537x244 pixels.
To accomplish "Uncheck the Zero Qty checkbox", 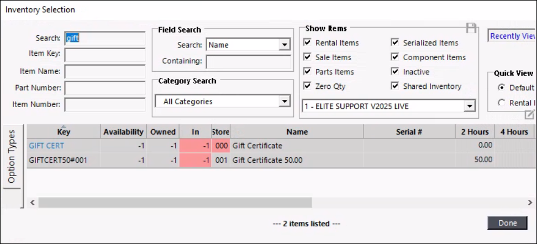I will 308,86.
